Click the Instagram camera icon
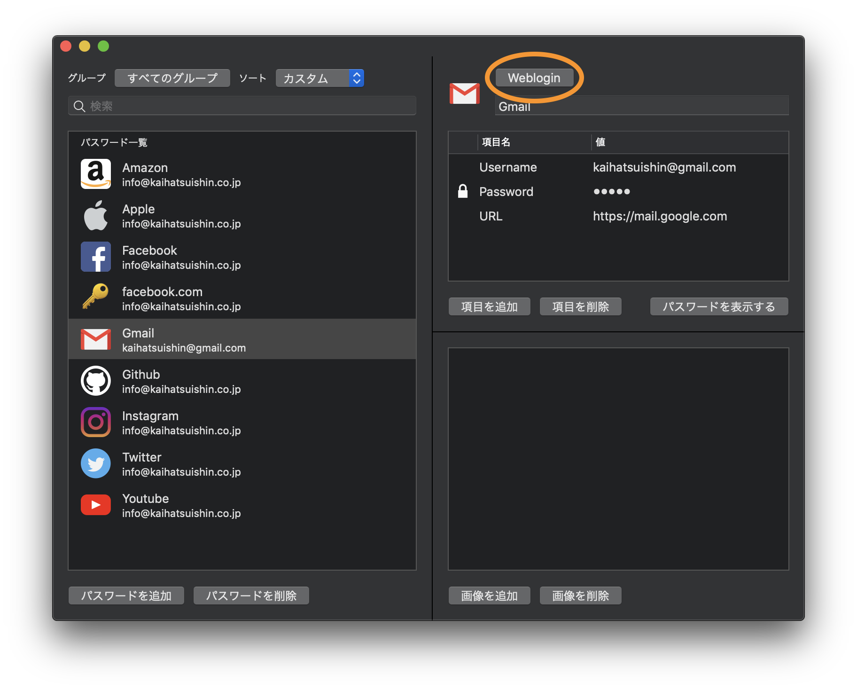 96,422
